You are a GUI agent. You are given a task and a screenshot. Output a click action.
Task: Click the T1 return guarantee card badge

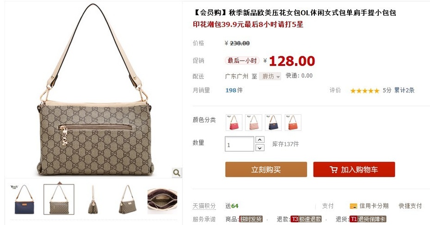tap(368, 219)
